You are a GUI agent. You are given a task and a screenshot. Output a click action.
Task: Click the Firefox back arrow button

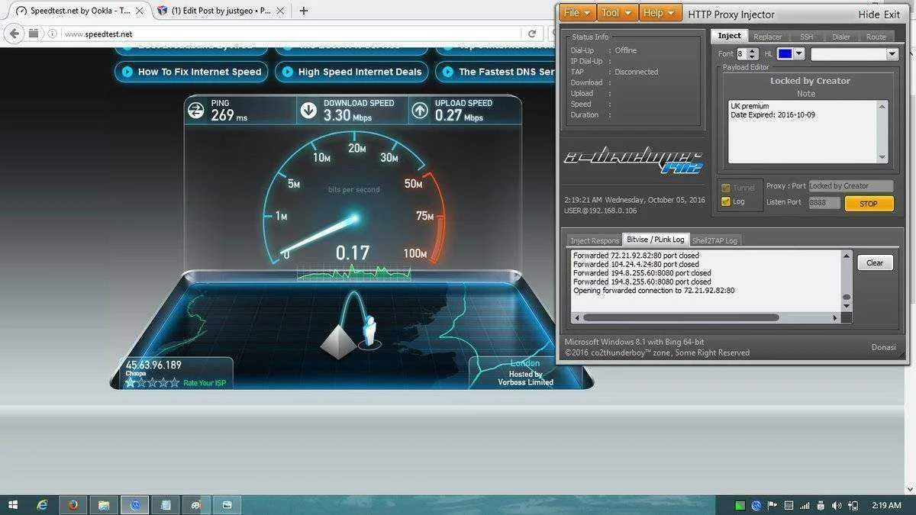coord(14,34)
